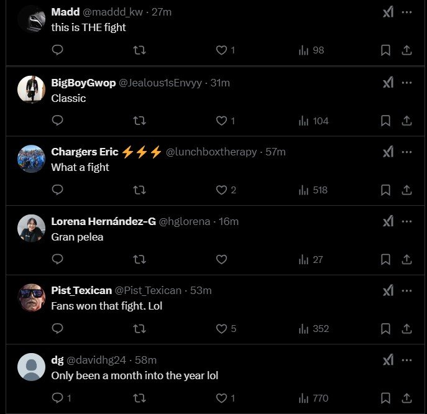Image resolution: width=427 pixels, height=414 pixels.
Task: Bookmark dg's "Only been a month" post
Action: pos(385,398)
